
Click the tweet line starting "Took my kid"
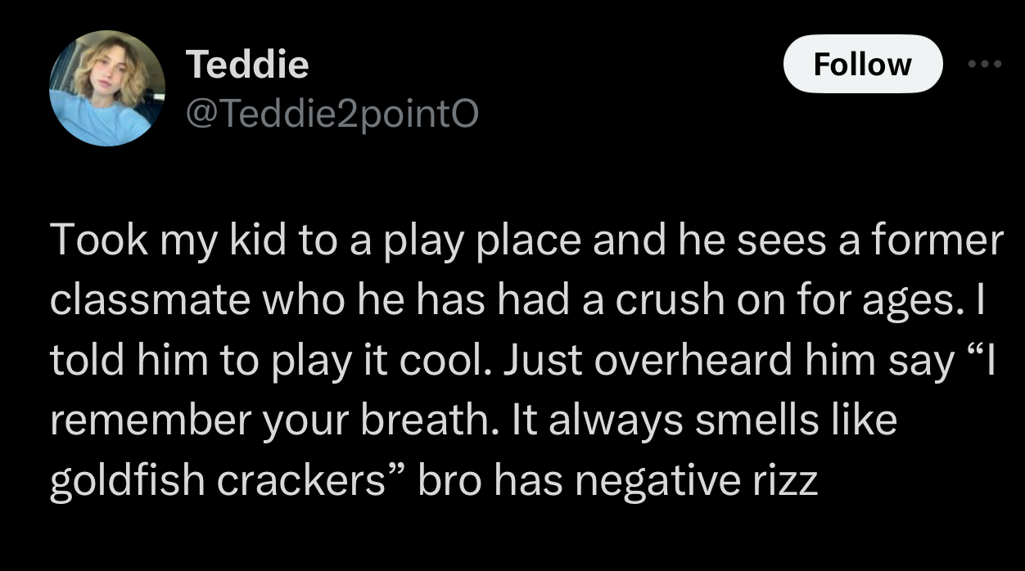point(526,241)
